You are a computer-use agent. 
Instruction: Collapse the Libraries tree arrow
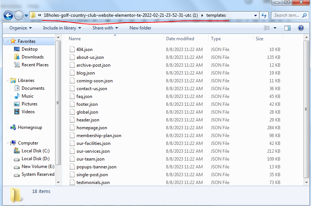pos(7,80)
